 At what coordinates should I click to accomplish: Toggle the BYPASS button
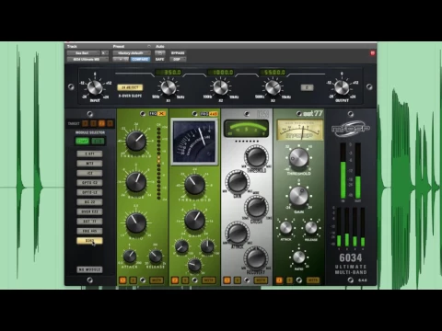(x=178, y=53)
